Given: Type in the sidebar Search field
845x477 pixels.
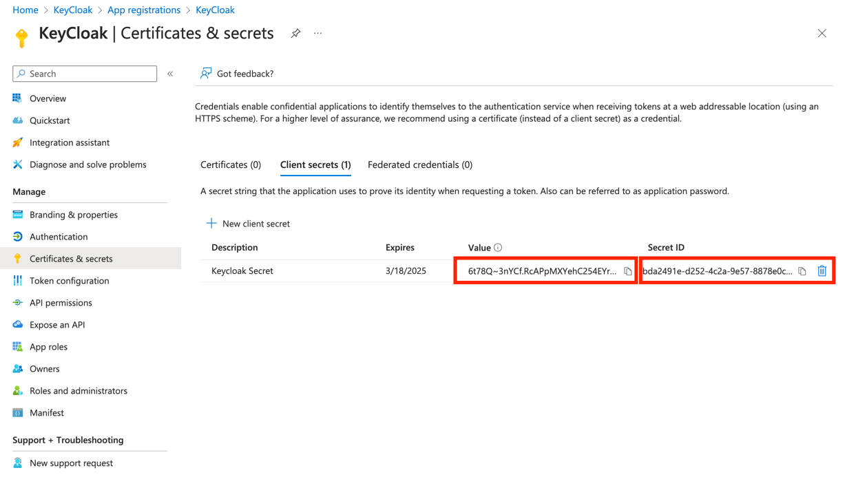Looking at the screenshot, I should (91, 74).
